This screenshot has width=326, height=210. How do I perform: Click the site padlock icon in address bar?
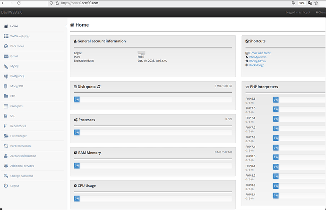coord(57,3)
